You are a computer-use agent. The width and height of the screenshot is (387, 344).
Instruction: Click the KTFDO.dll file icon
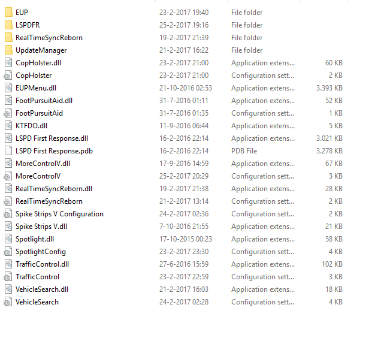click(x=8, y=126)
